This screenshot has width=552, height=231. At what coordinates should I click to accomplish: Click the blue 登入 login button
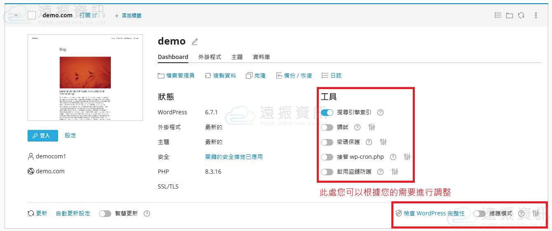click(43, 135)
